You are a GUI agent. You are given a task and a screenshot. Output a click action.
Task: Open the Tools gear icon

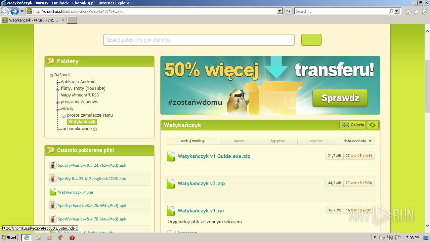pyautogui.click(x=425, y=12)
